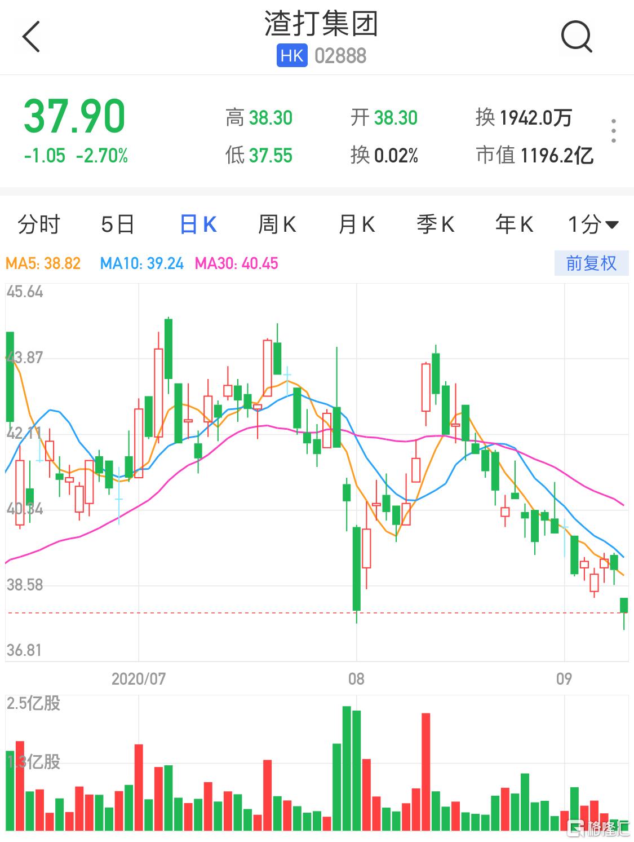This screenshot has height=842, width=634.
Task: Tap the MA10: 39.24 indicator label
Action: coord(141,263)
